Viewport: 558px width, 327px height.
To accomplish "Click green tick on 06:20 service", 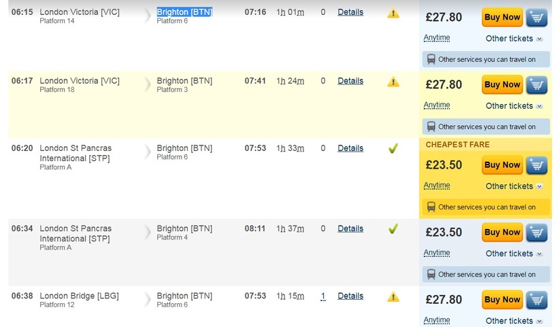I will (393, 148).
